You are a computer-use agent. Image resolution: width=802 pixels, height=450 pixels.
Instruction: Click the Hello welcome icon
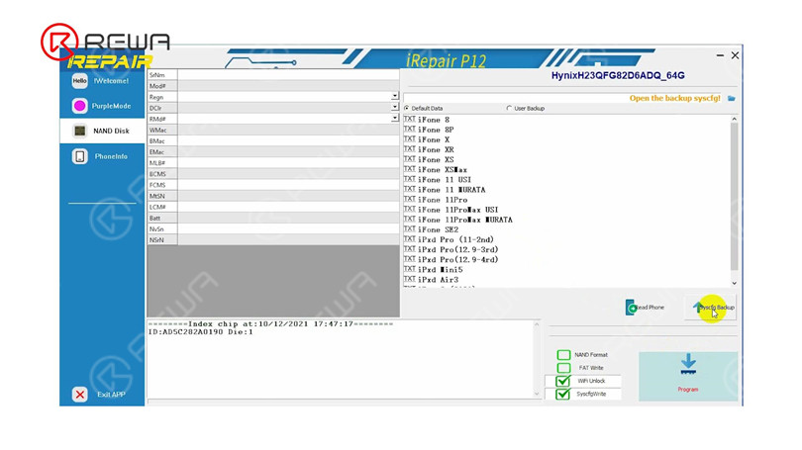(x=80, y=81)
